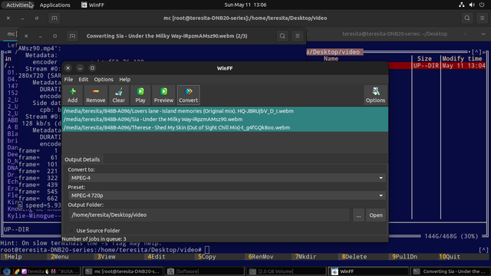The image size is (491, 276).
Task: Open Activities overview
Action: point(18,5)
